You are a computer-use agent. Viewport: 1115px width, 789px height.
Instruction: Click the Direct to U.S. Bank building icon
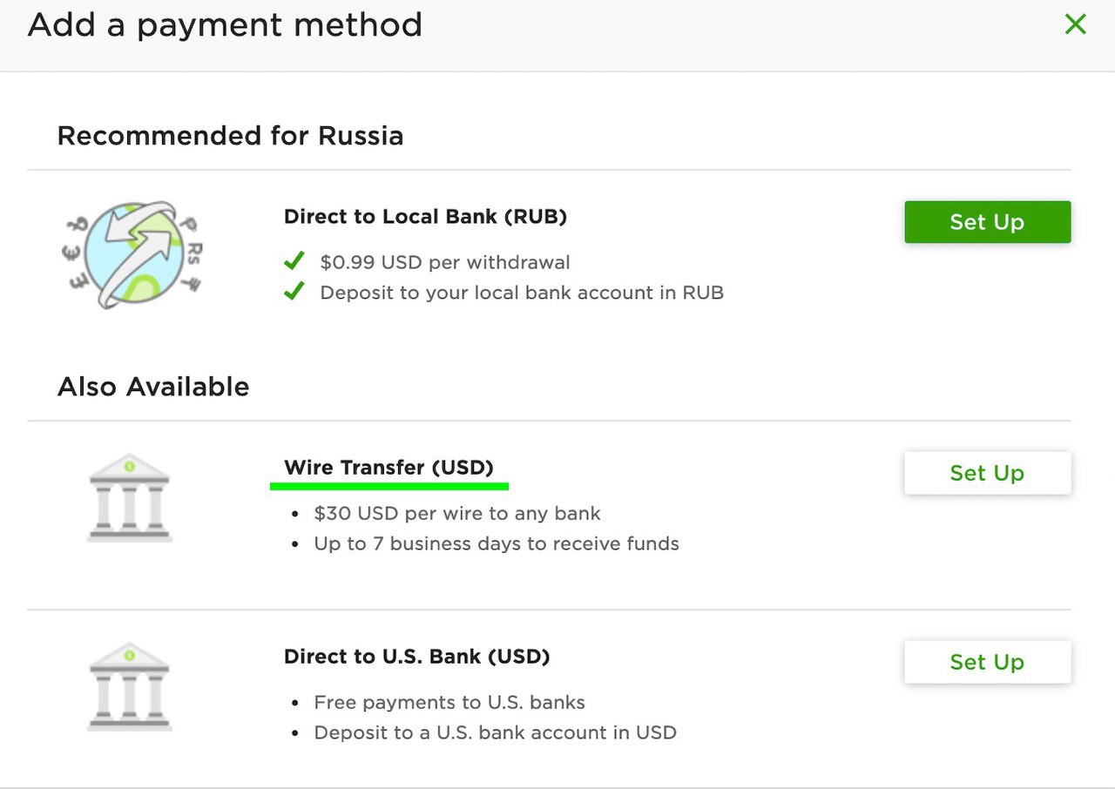point(129,686)
